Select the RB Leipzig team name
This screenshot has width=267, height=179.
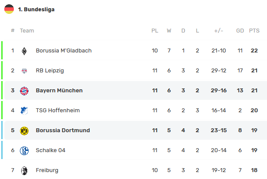pyautogui.click(x=50, y=71)
